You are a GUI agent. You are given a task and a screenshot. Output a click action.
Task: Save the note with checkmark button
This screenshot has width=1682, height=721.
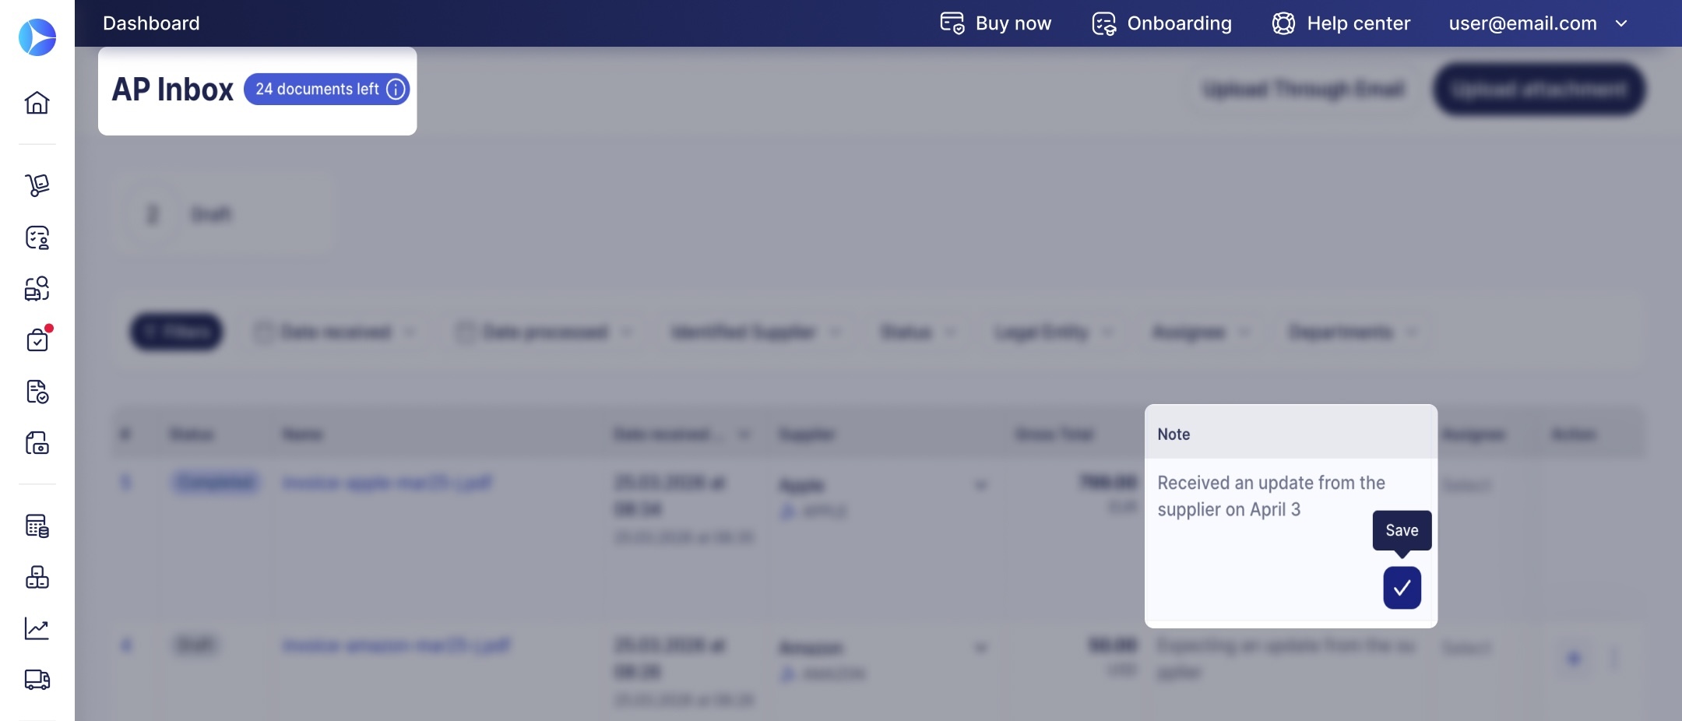click(x=1402, y=588)
